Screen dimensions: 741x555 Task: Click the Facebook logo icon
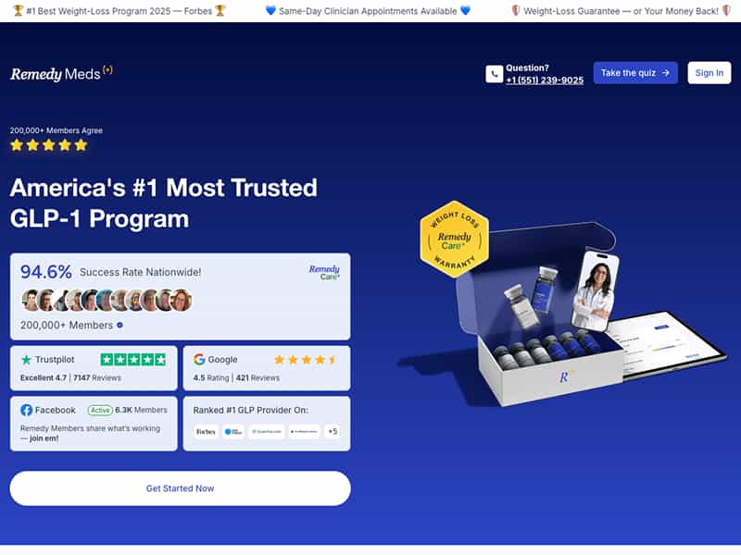27,410
